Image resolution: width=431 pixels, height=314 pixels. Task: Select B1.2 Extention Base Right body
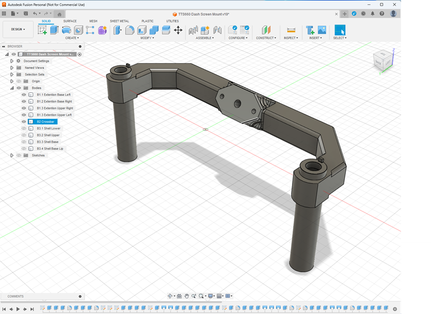(x=54, y=101)
